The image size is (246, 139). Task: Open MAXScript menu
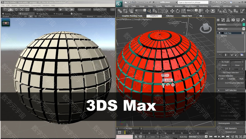(227, 6)
